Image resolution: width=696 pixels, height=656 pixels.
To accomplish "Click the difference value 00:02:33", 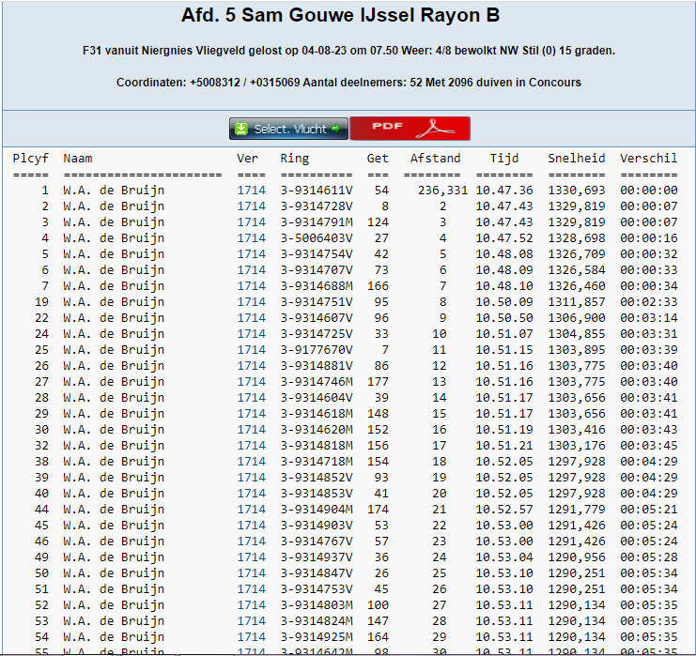I will tap(648, 302).
